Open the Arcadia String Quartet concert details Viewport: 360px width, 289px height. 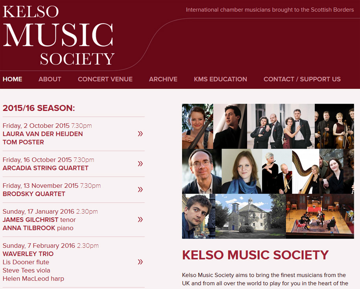point(46,168)
